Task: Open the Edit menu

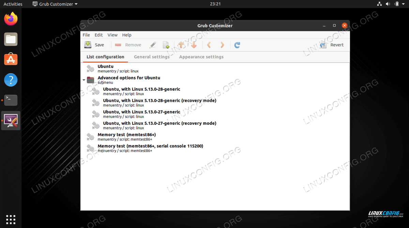Action: point(99,35)
